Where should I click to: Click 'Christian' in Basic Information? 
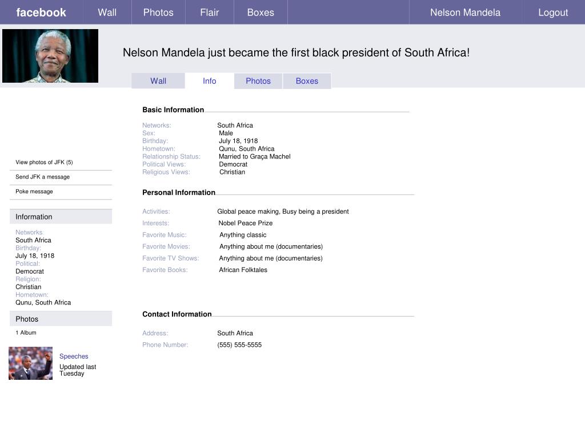(x=232, y=172)
